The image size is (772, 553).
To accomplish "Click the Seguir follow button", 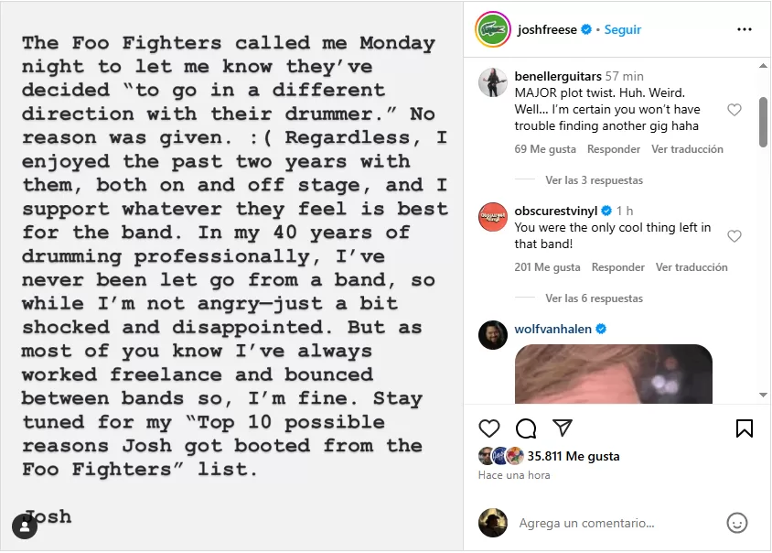I will pyautogui.click(x=622, y=29).
